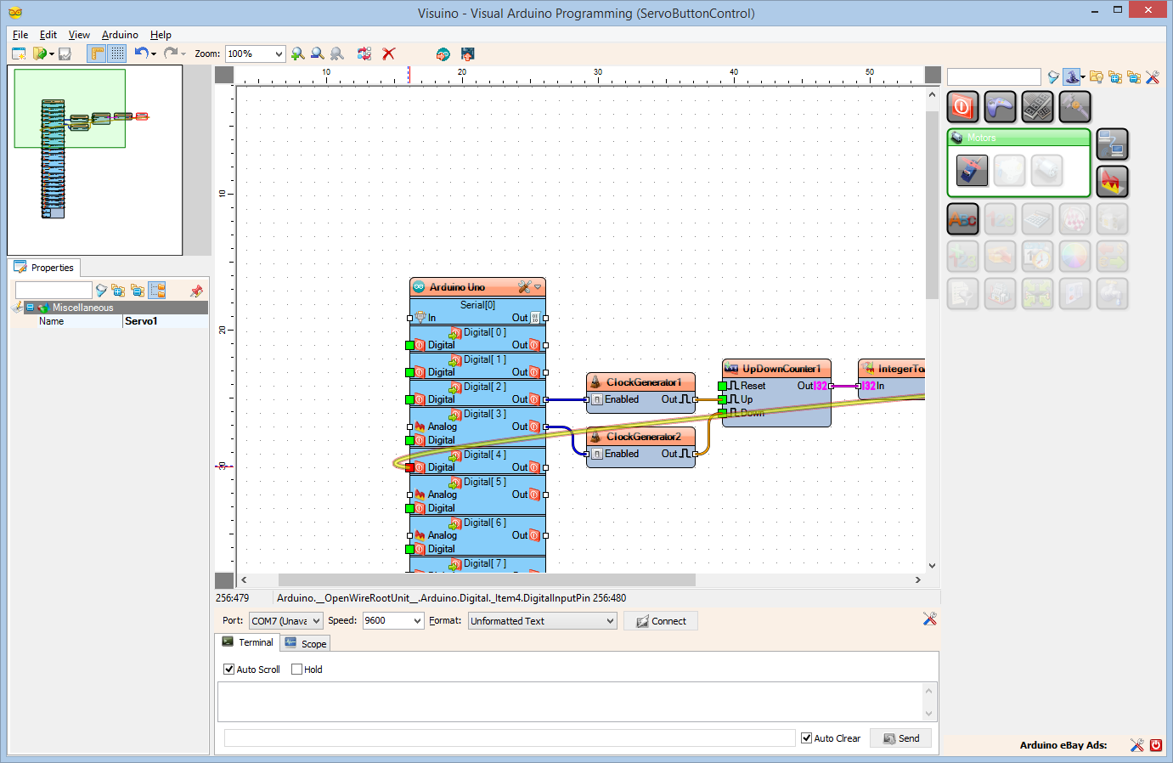Open the Zoom percentage dropdown
This screenshot has width=1173, height=763.
click(278, 54)
